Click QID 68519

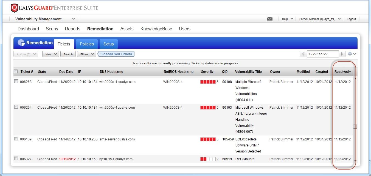coord(227,159)
